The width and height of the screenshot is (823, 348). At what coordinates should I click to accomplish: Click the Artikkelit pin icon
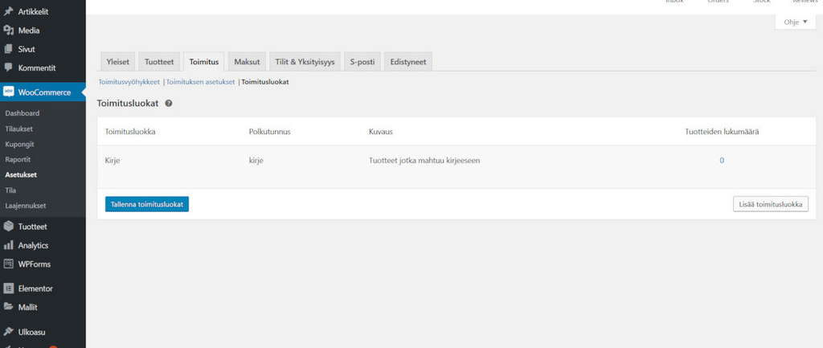coord(8,11)
